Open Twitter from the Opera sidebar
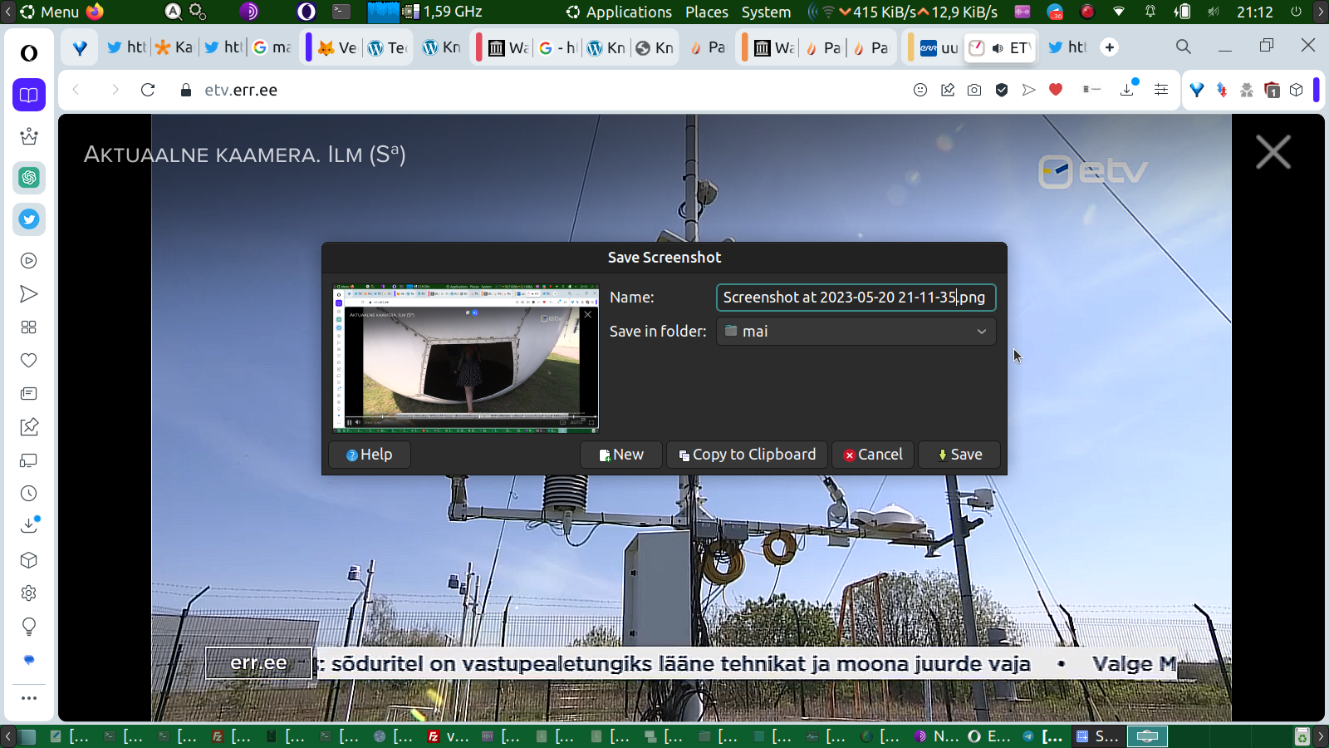This screenshot has width=1329, height=748. pyautogui.click(x=29, y=219)
